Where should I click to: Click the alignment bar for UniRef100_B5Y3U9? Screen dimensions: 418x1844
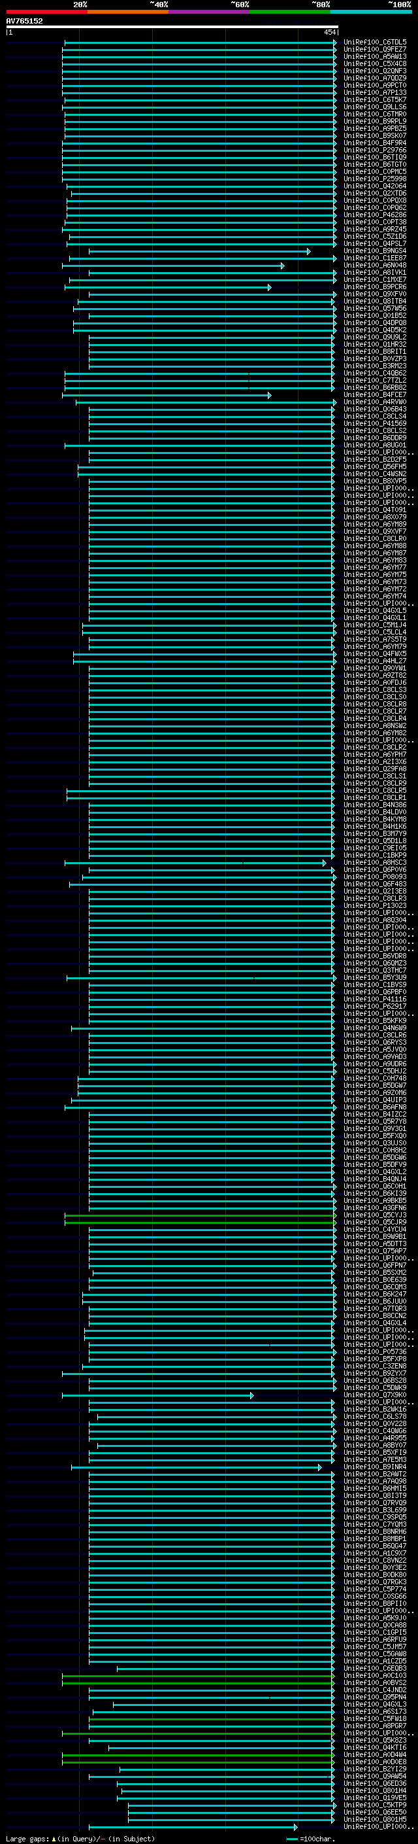(x=202, y=978)
